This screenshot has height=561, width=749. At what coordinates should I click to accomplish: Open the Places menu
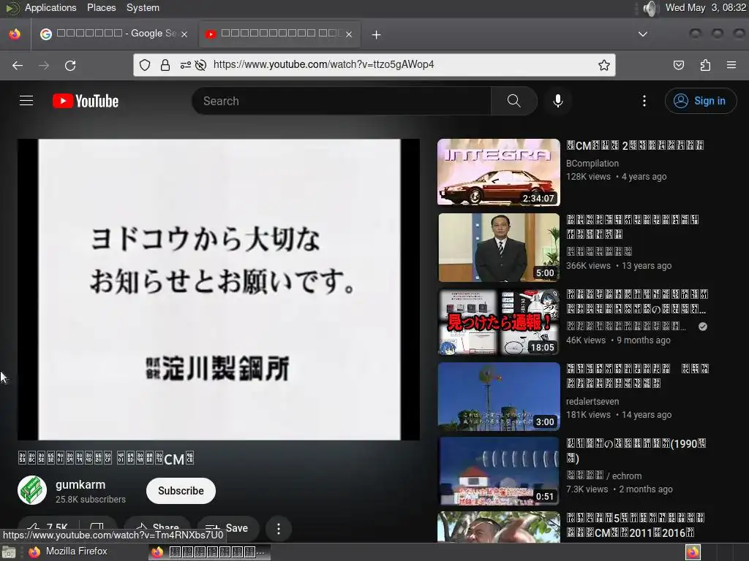(x=101, y=7)
